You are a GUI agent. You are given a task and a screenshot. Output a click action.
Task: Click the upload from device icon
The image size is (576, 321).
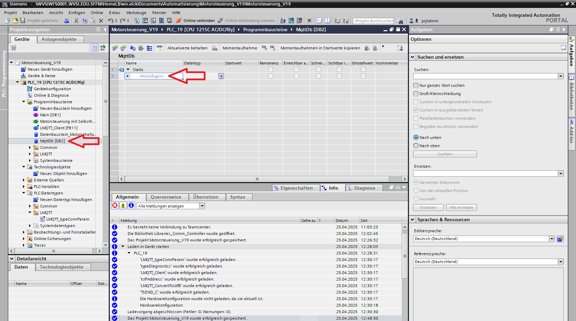coord(153,21)
